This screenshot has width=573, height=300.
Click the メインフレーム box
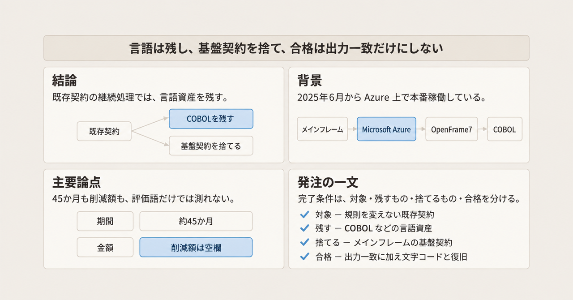(322, 129)
